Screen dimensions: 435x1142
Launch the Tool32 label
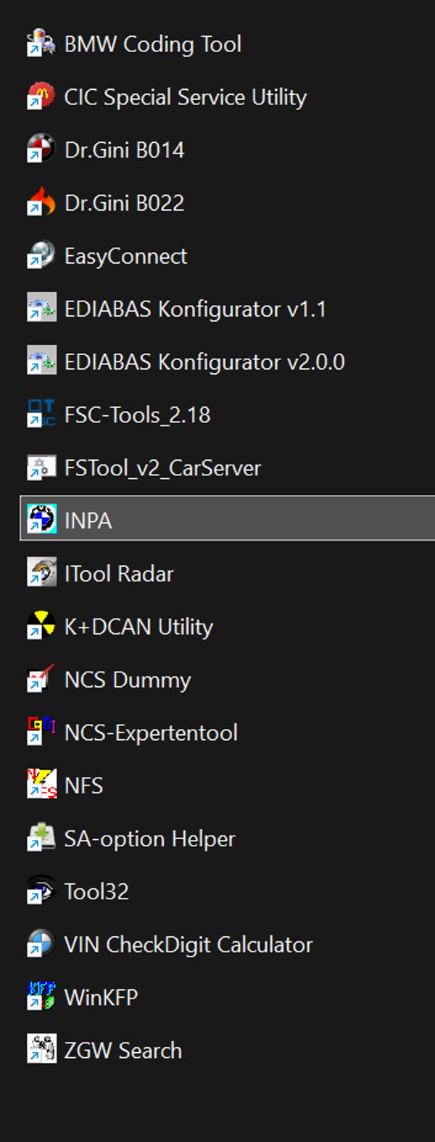(x=97, y=891)
